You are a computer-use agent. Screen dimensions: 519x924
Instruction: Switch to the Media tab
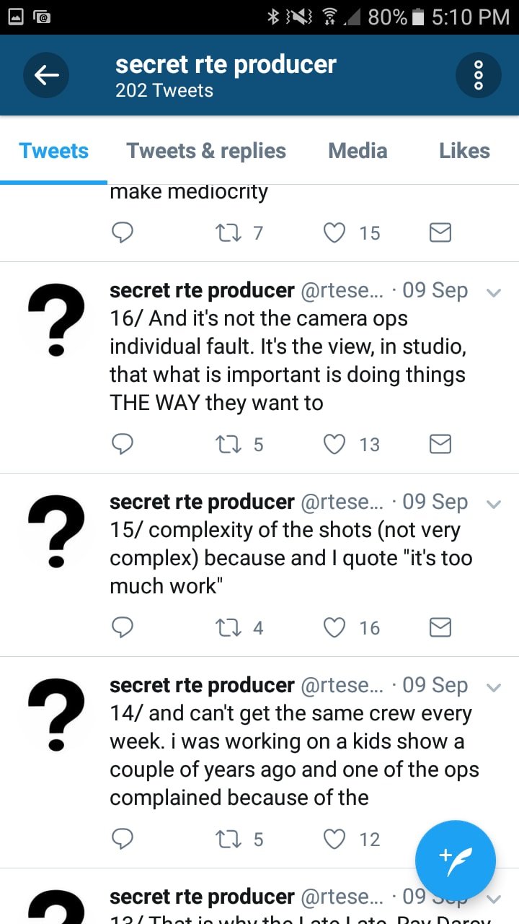358,150
